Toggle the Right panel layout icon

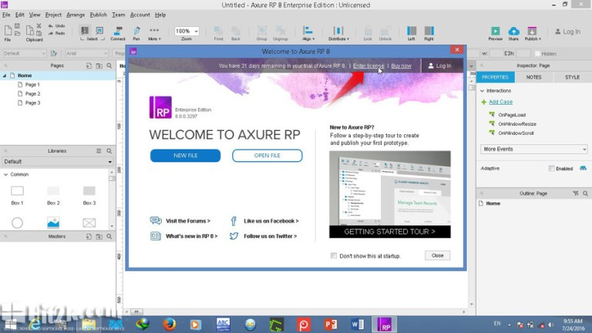tap(429, 33)
